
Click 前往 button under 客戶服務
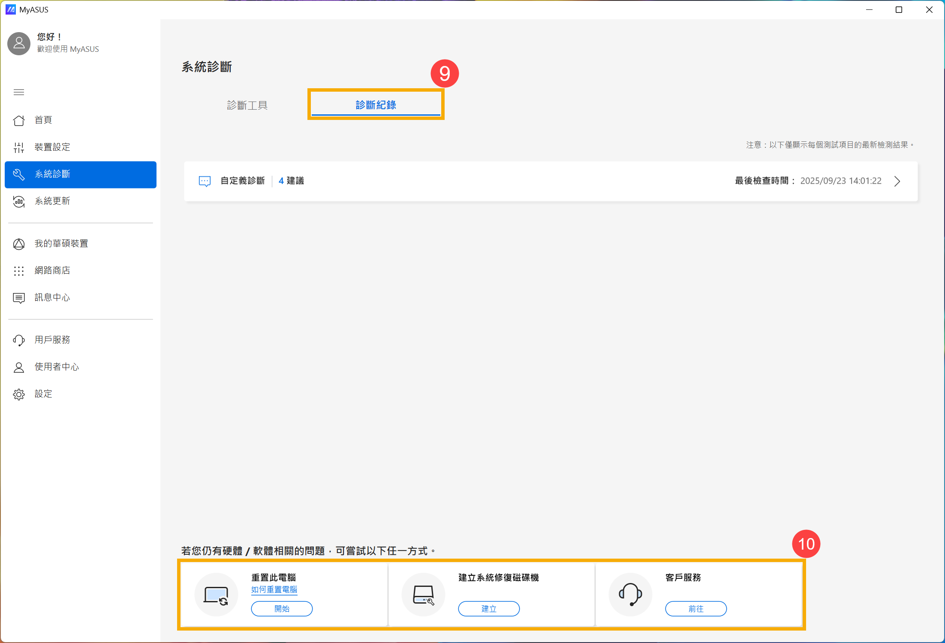(x=695, y=608)
